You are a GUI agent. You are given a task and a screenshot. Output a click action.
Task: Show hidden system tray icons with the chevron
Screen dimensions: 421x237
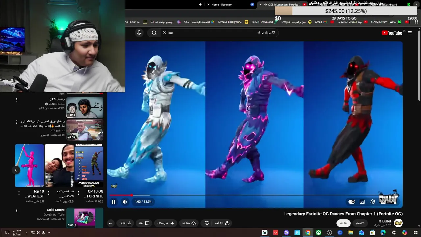[49, 233]
